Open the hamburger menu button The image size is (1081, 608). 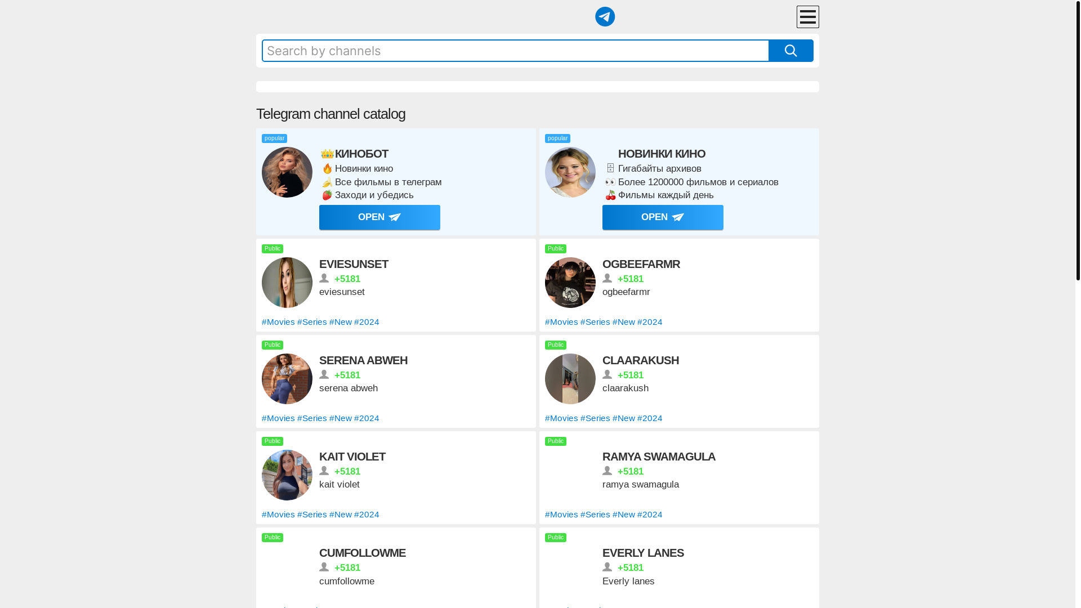807,17
